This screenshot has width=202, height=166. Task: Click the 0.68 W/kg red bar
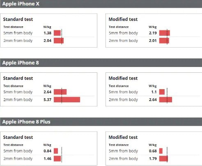[161, 151]
